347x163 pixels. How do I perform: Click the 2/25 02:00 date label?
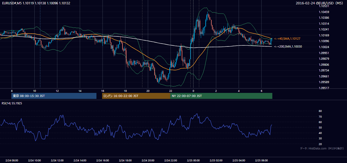click(x=216, y=161)
